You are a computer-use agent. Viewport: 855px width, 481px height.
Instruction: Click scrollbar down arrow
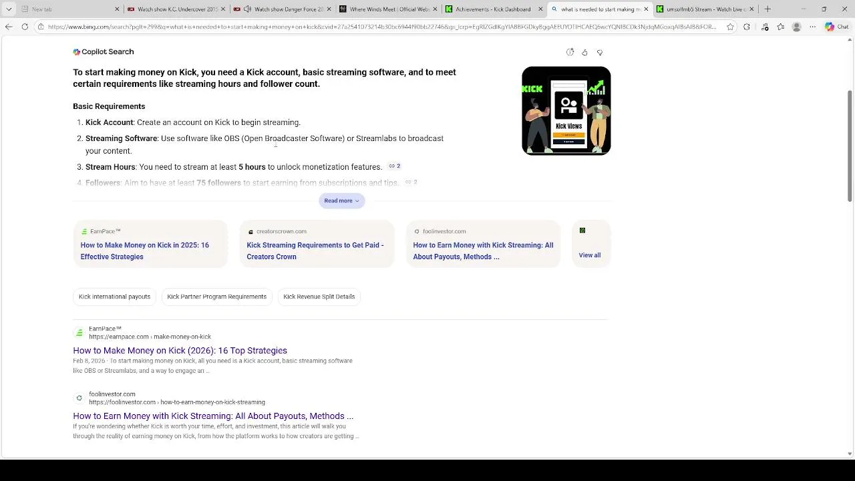(x=850, y=454)
